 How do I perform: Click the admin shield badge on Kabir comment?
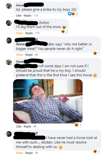click(x=37, y=39)
